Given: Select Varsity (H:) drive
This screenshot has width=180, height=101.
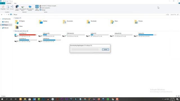Looking at the screenshot, I should [145, 35].
